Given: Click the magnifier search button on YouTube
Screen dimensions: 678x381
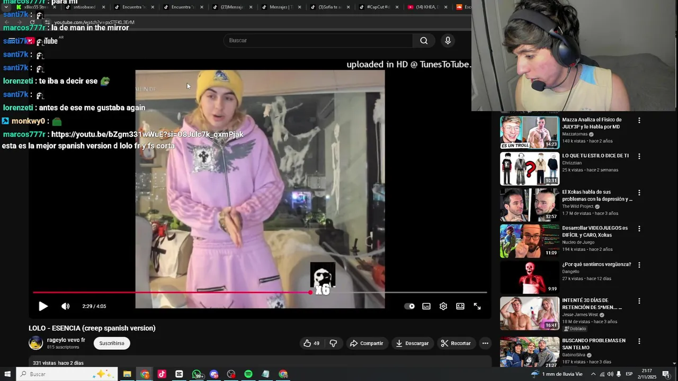Looking at the screenshot, I should [x=424, y=41].
